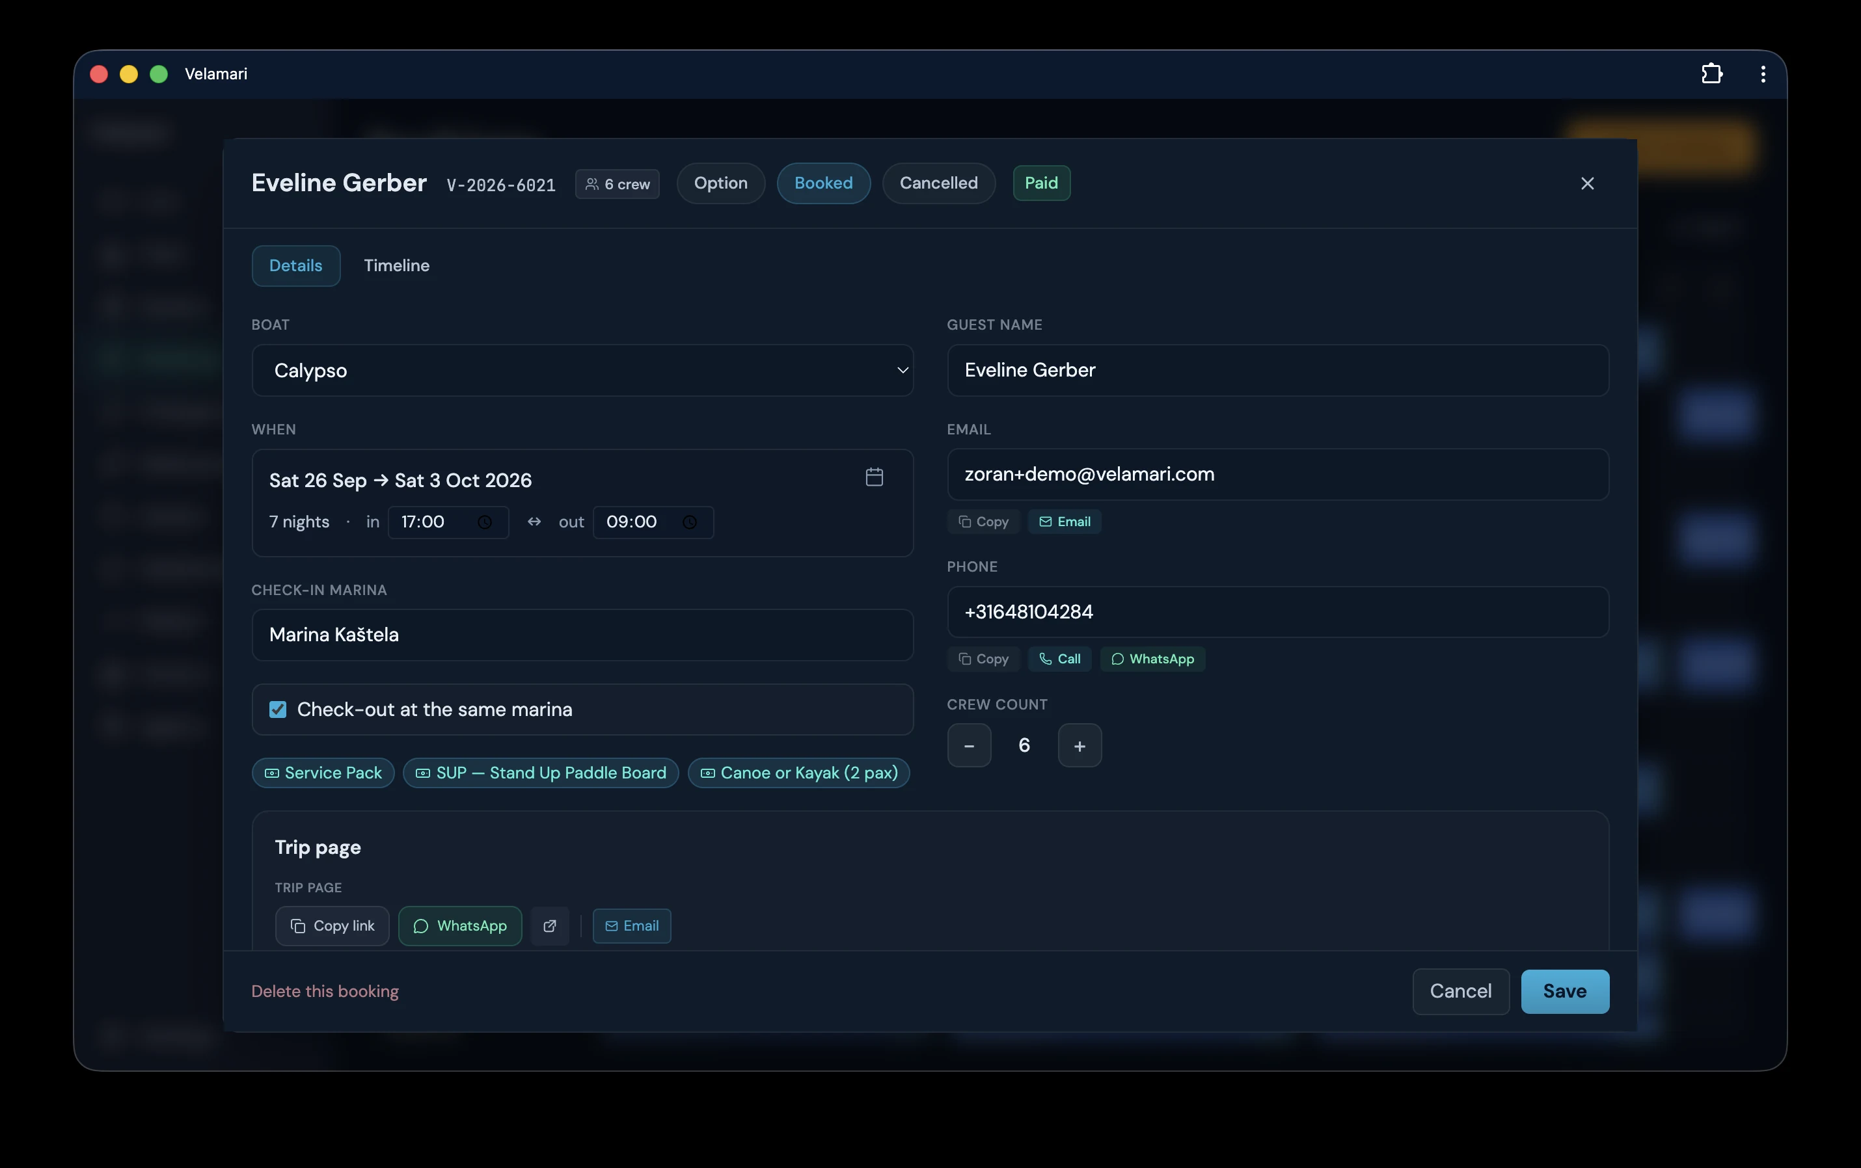This screenshot has width=1861, height=1168.
Task: Set booking status to Cancelled
Action: (x=938, y=183)
